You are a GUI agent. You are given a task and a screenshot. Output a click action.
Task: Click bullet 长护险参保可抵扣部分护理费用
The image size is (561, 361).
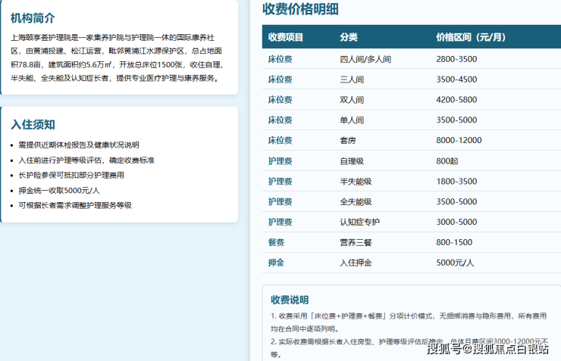[71, 176]
